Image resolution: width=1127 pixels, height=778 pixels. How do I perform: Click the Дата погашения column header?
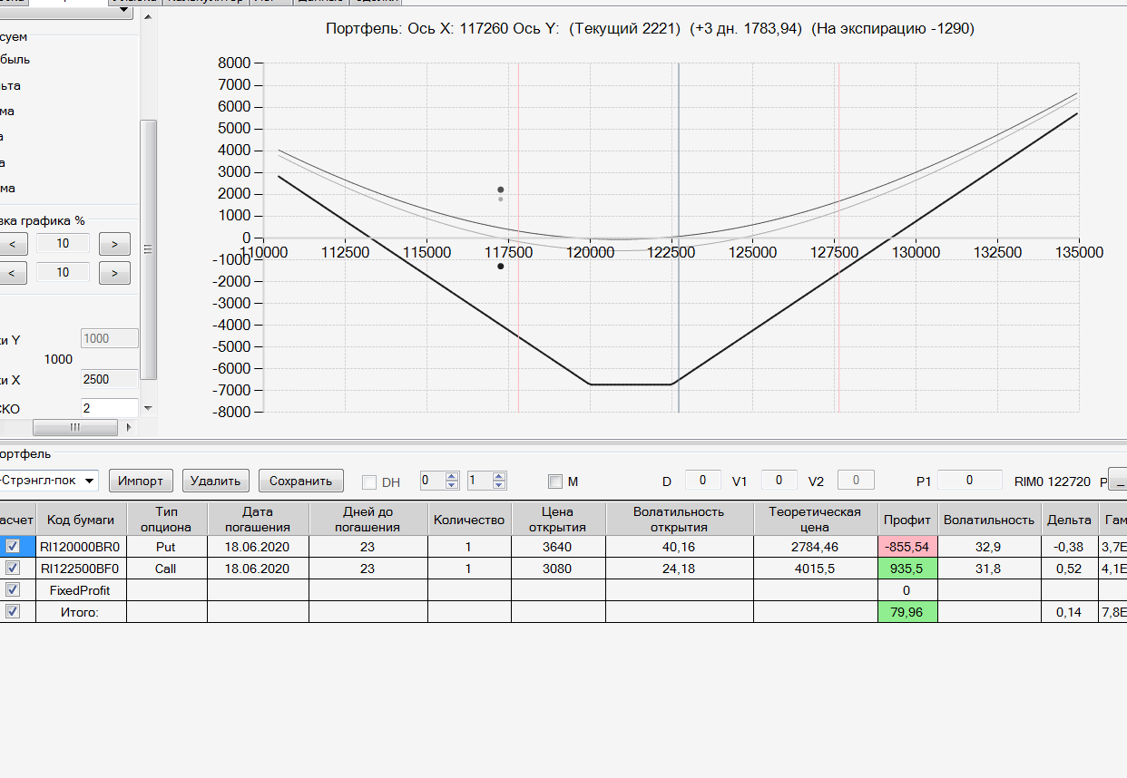[x=259, y=520]
